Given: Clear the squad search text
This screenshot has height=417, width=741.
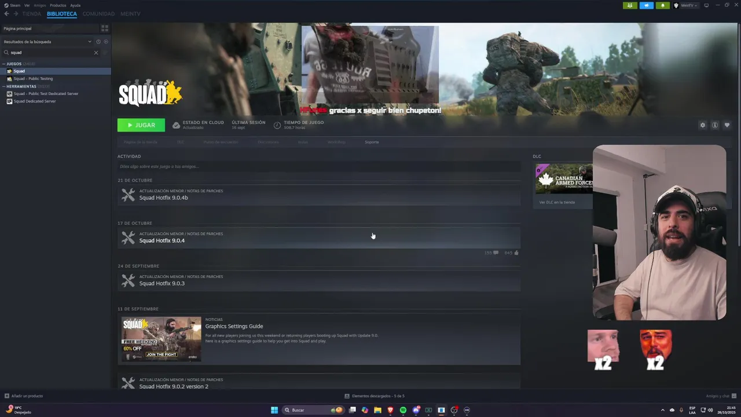Looking at the screenshot, I should click(x=96, y=53).
